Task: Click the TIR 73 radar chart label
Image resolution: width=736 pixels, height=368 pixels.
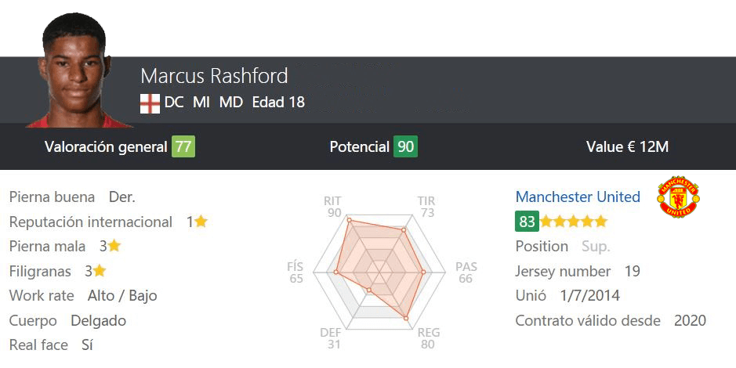Action: pos(426,207)
